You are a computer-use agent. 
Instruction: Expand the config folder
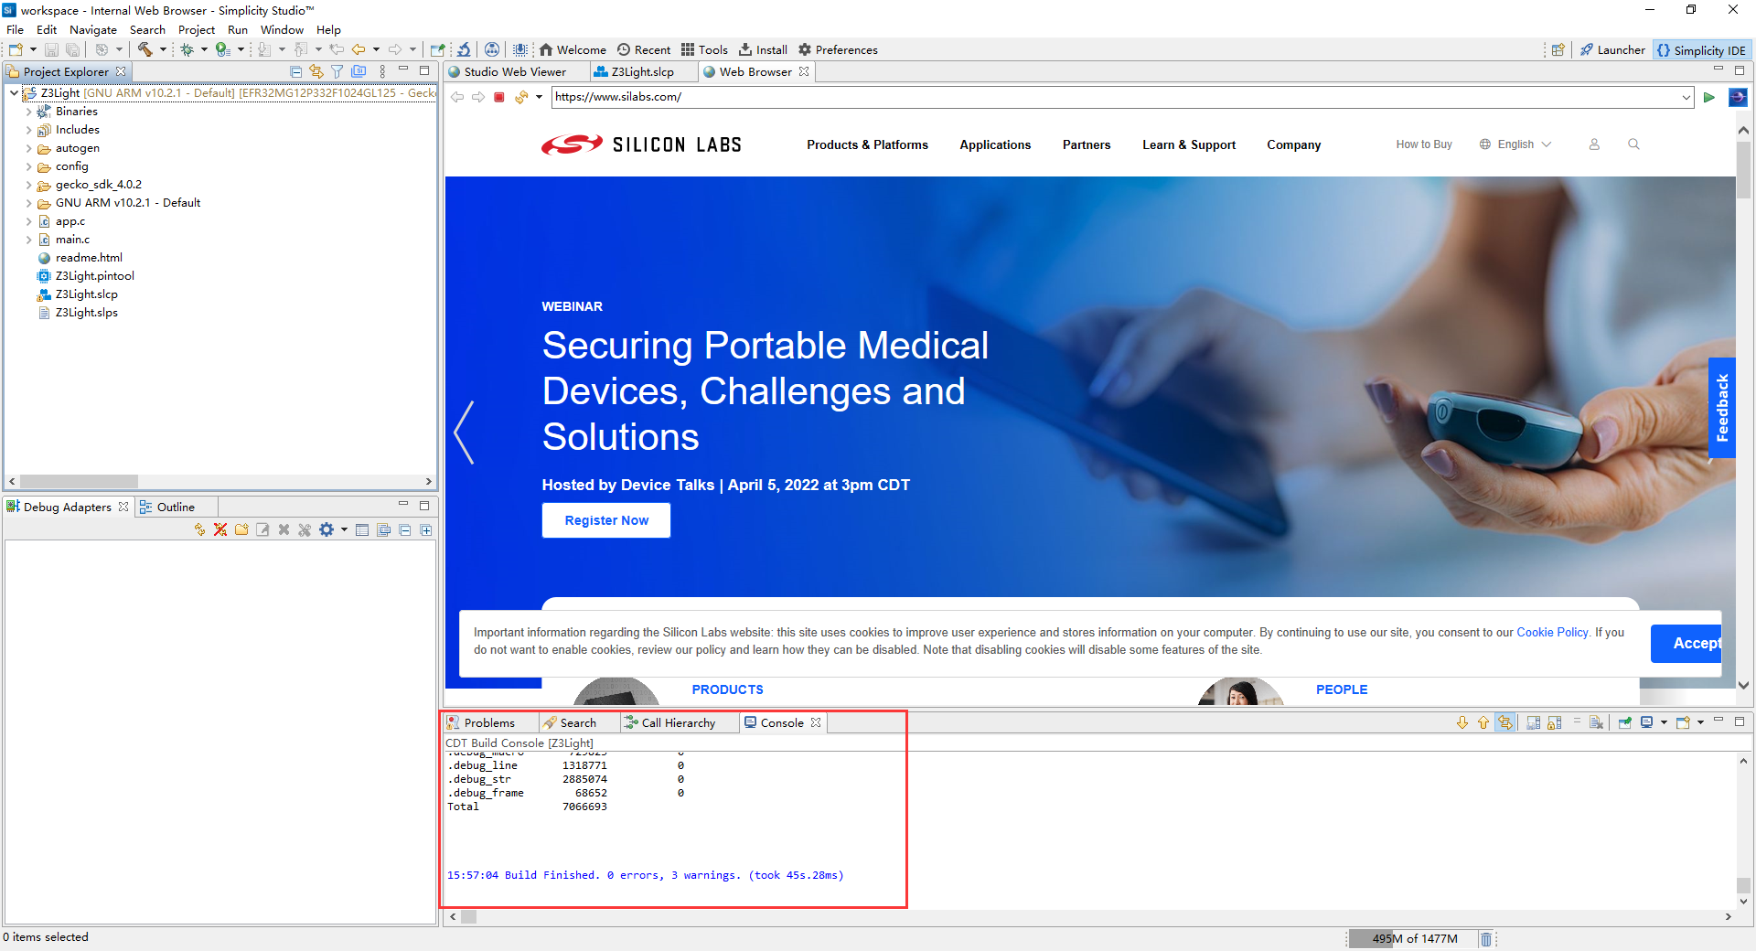(x=28, y=166)
